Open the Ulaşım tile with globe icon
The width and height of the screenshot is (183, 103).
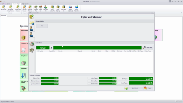point(158,35)
